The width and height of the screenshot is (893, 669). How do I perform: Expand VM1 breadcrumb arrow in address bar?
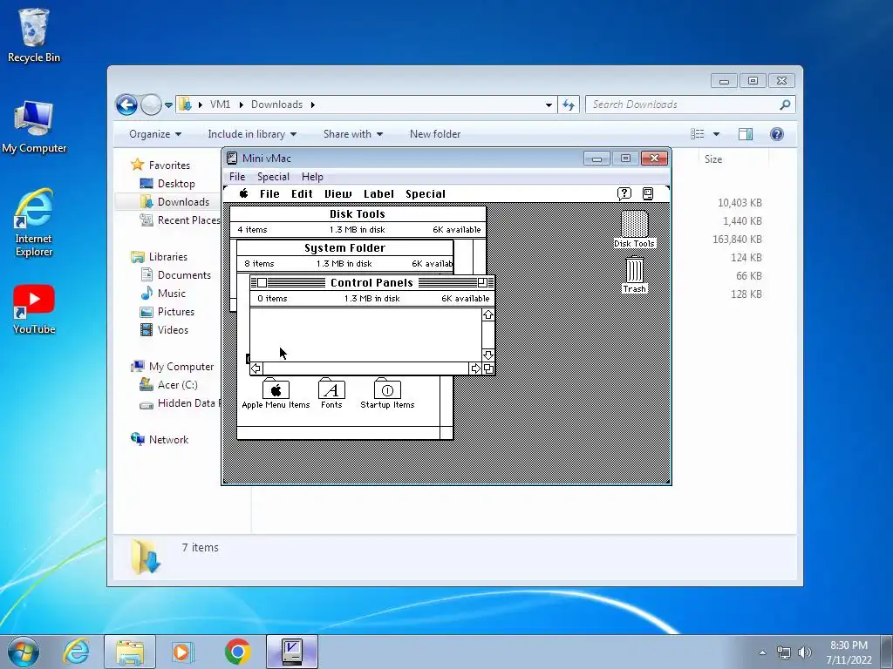click(x=241, y=105)
